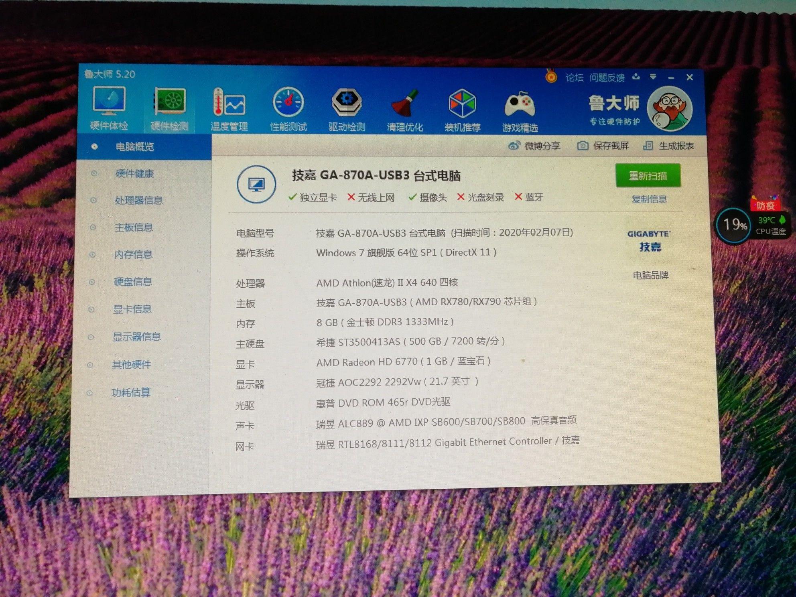796x597 pixels.
Task: Open the title bar dropdown menu arrow
Action: click(x=653, y=77)
